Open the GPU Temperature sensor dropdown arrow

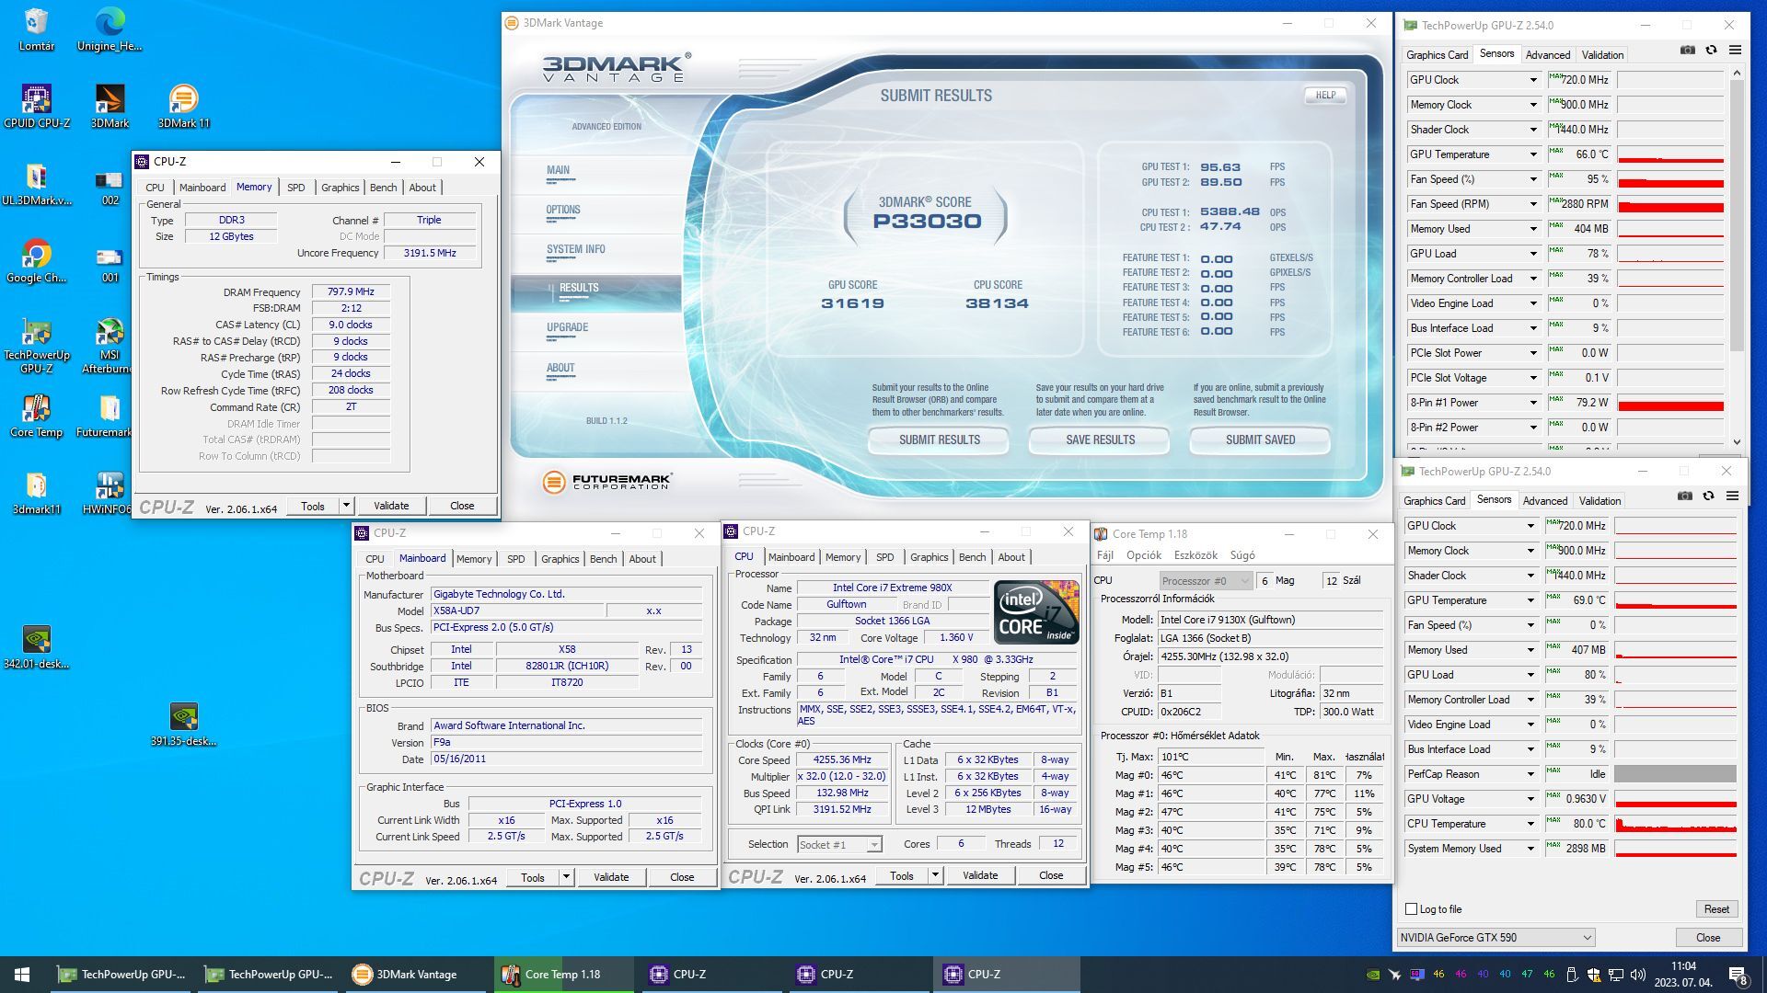tap(1533, 154)
